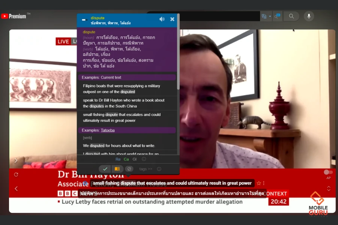Open the subtitle three-dot options menu

264,183
